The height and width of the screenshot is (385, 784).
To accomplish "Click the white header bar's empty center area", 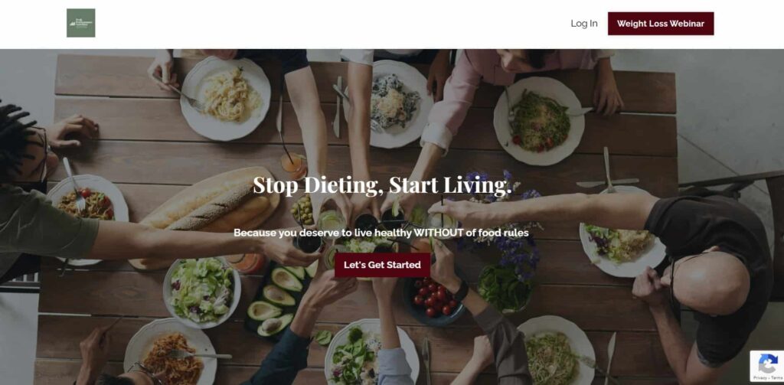I will pos(330,24).
